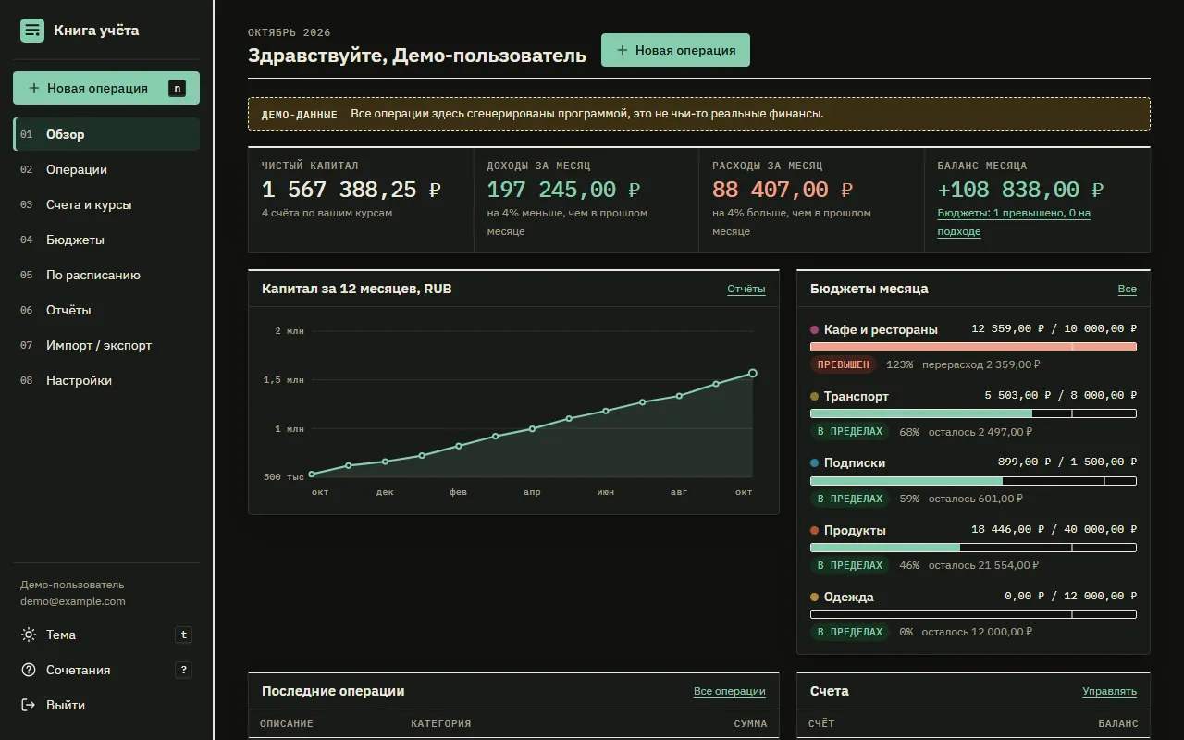This screenshot has height=740, width=1184.
Task: Click the plus icon in the sidebar Новая операция button
Action: point(34,88)
